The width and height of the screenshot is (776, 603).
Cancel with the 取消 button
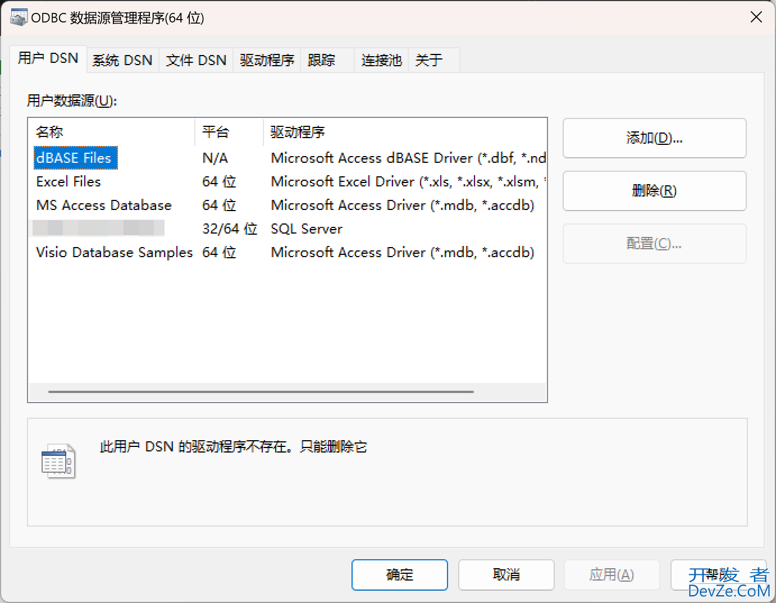point(506,575)
